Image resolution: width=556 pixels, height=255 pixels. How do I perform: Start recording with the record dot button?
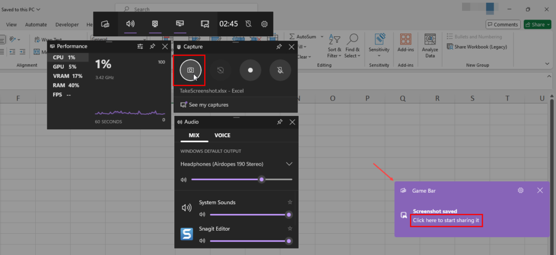click(x=250, y=70)
